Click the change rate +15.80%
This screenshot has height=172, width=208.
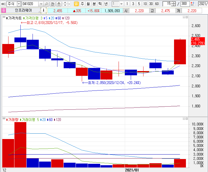point(93,11)
